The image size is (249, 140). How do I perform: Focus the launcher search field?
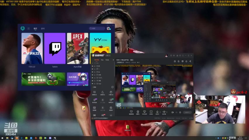pyautogui.click(x=97, y=28)
